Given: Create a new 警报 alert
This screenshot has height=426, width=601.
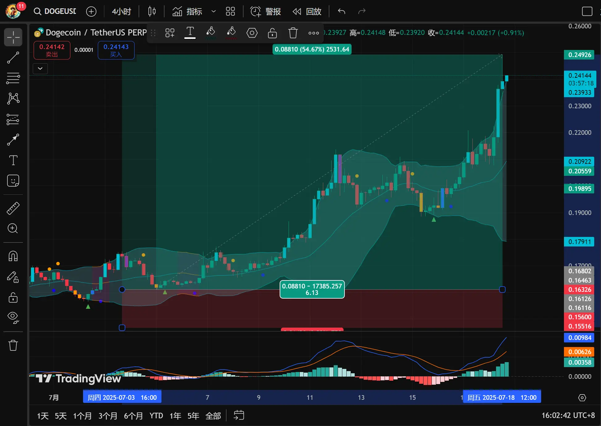Looking at the screenshot, I should click(x=265, y=11).
